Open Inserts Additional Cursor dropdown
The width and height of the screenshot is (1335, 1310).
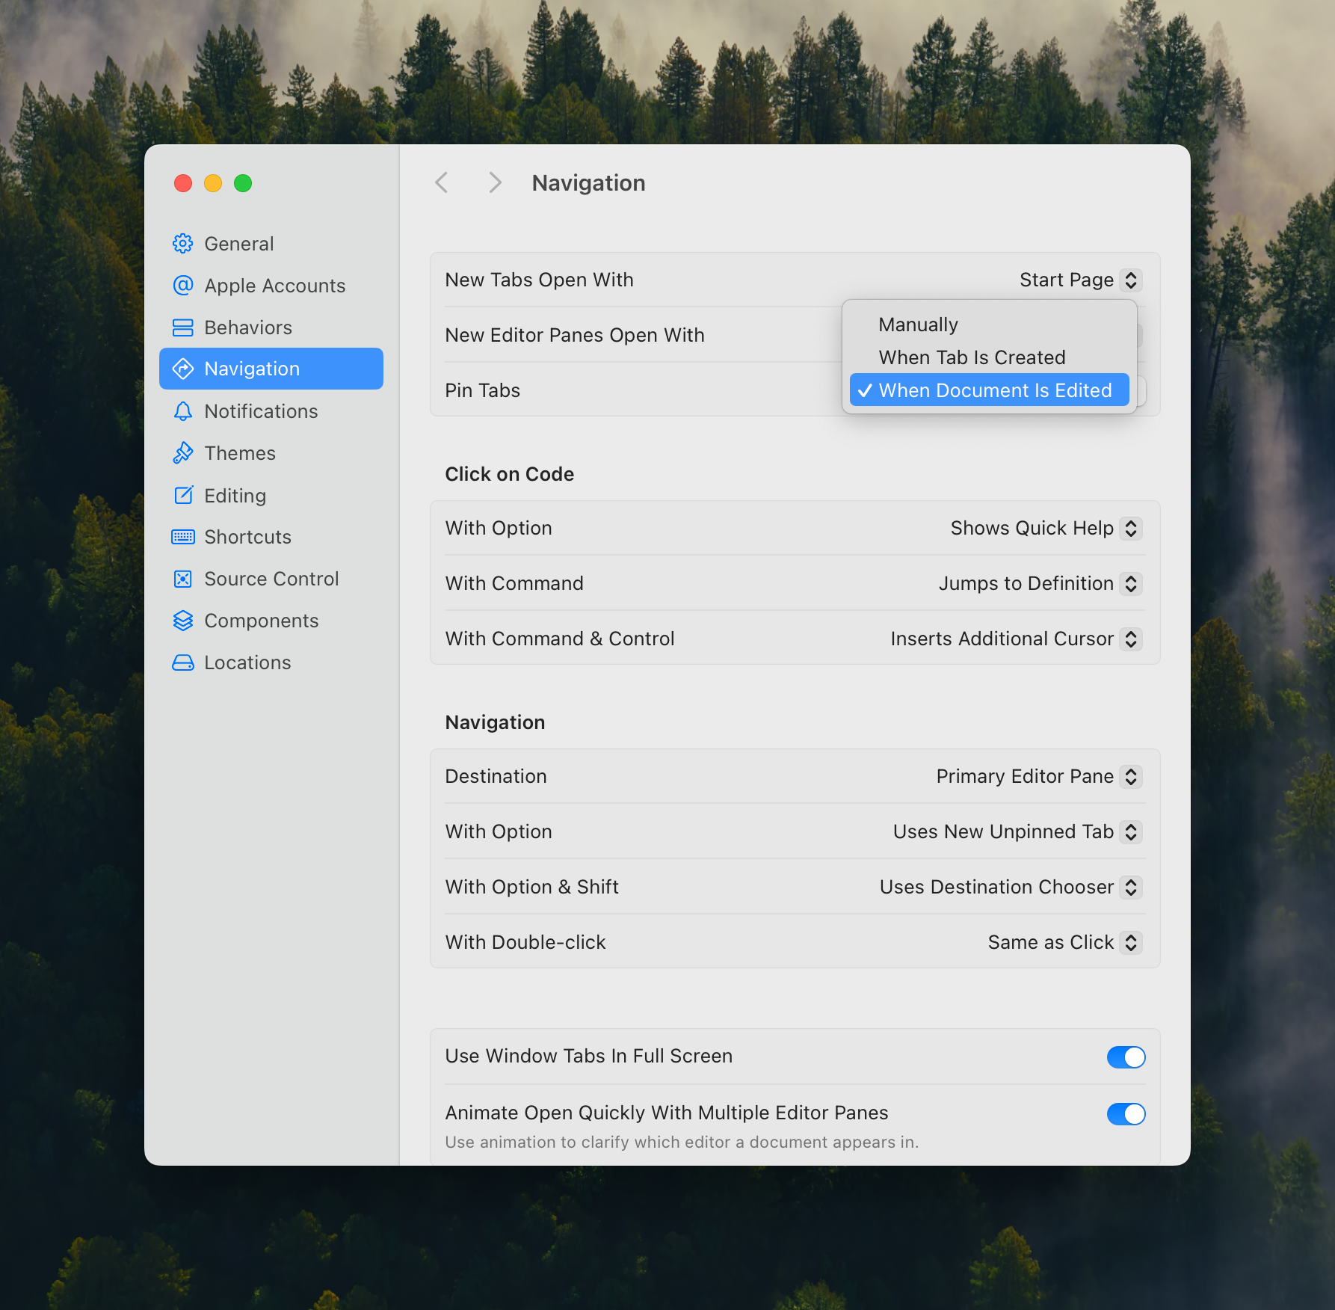[x=1017, y=639]
